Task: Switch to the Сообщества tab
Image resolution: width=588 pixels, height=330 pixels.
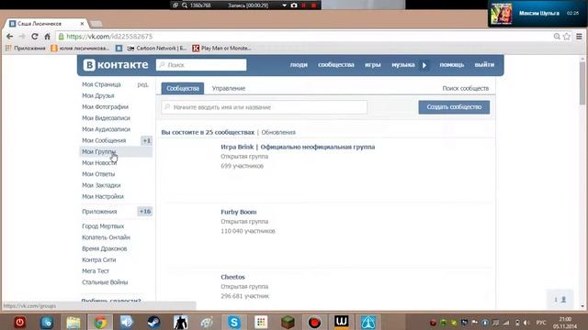Action: [x=183, y=88]
